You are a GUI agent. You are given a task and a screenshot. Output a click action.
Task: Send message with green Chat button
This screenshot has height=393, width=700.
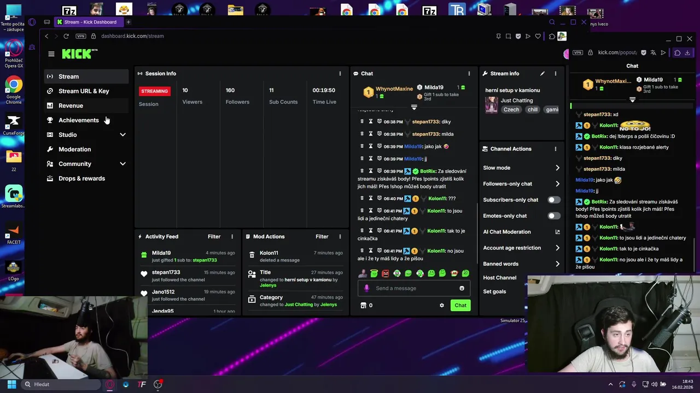(x=460, y=306)
